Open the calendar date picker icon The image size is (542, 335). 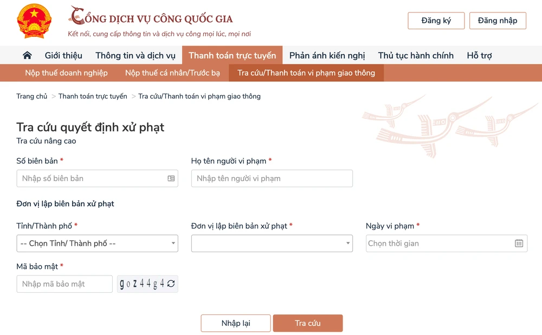(x=519, y=243)
